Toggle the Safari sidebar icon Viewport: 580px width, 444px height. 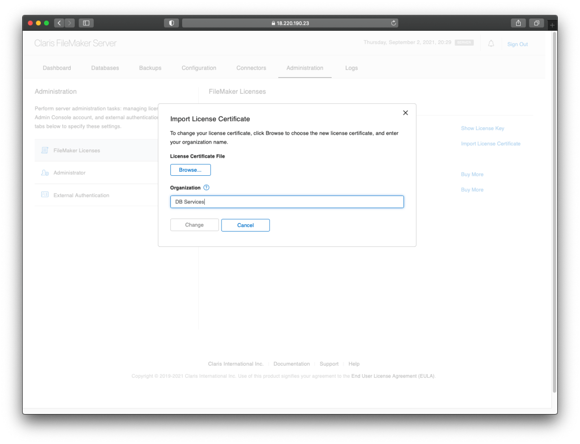[86, 23]
